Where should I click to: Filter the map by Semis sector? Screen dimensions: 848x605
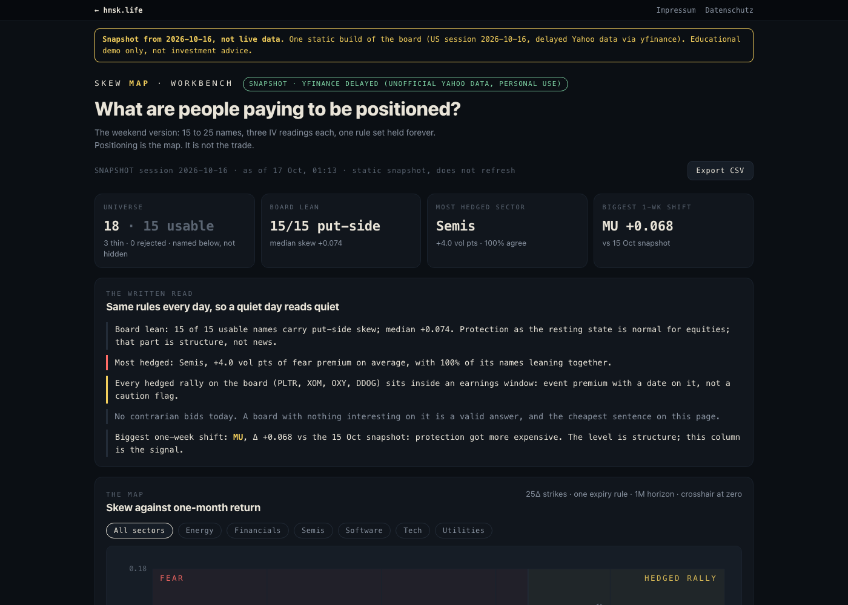pyautogui.click(x=313, y=531)
